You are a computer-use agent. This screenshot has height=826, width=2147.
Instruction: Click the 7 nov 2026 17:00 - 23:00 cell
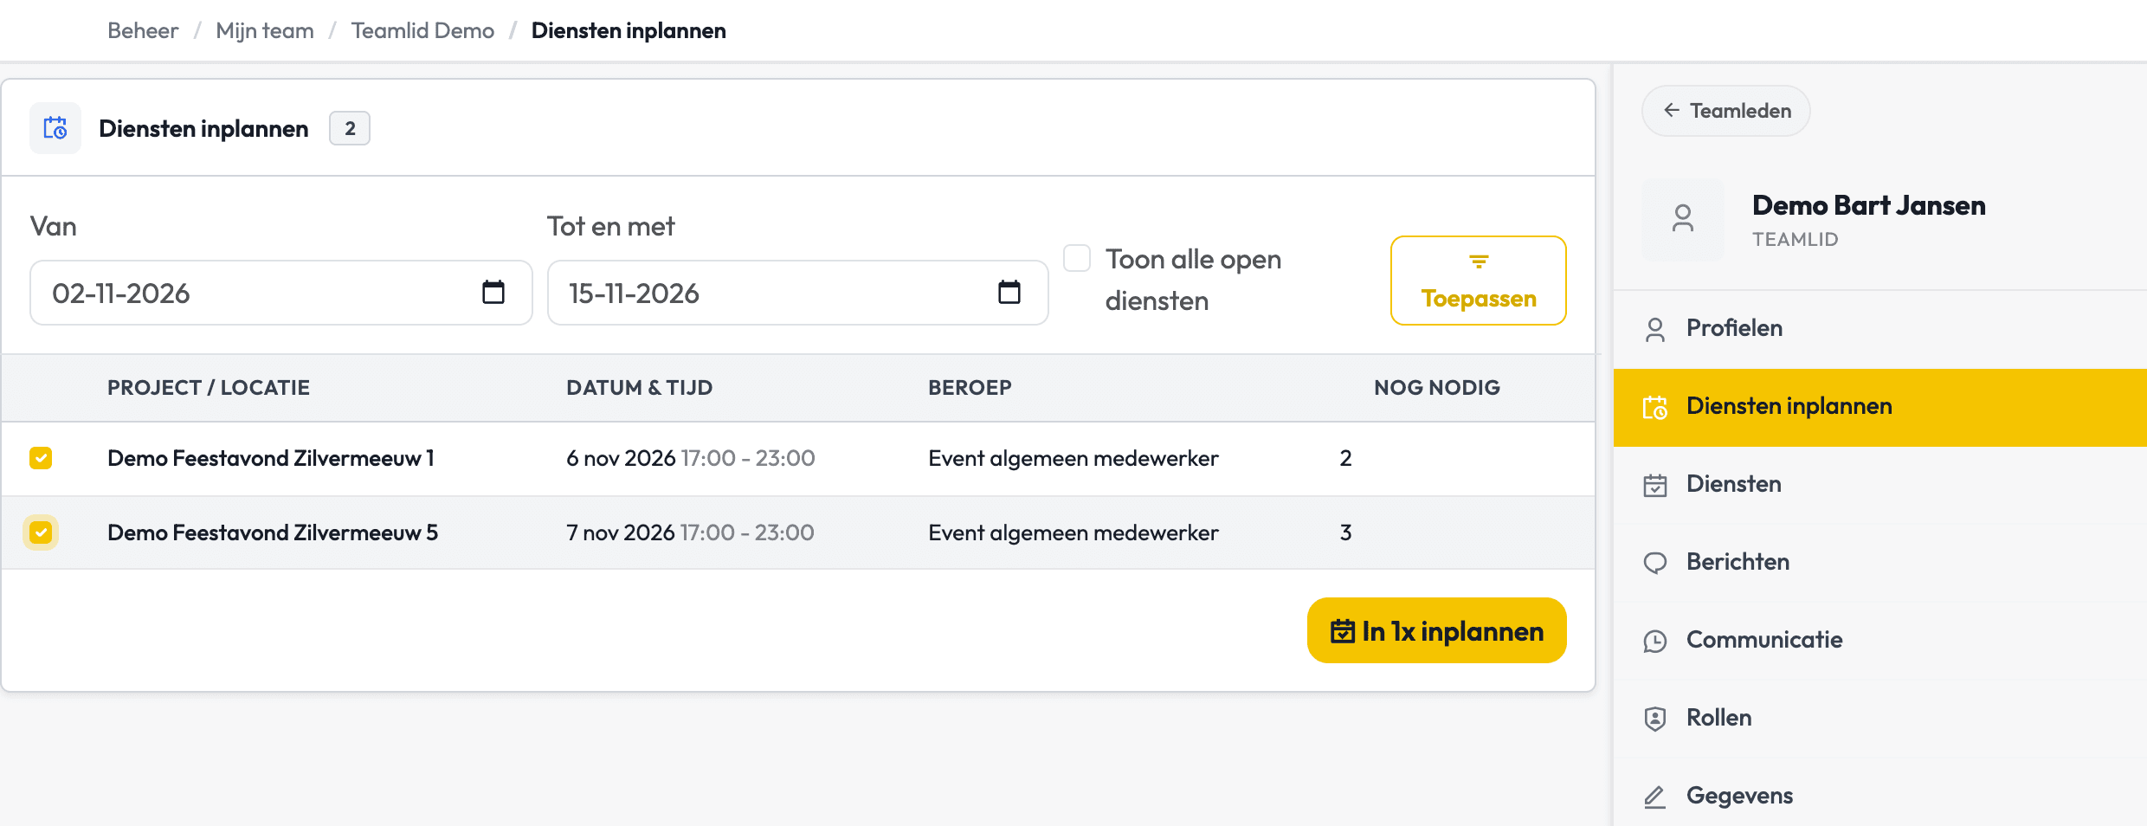pyautogui.click(x=690, y=532)
